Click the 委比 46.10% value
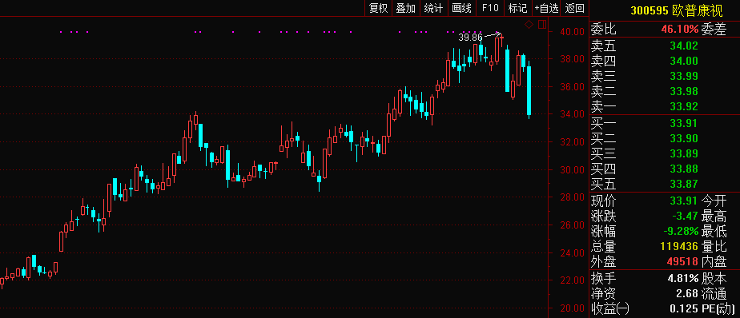This screenshot has height=318, width=740. (680, 30)
